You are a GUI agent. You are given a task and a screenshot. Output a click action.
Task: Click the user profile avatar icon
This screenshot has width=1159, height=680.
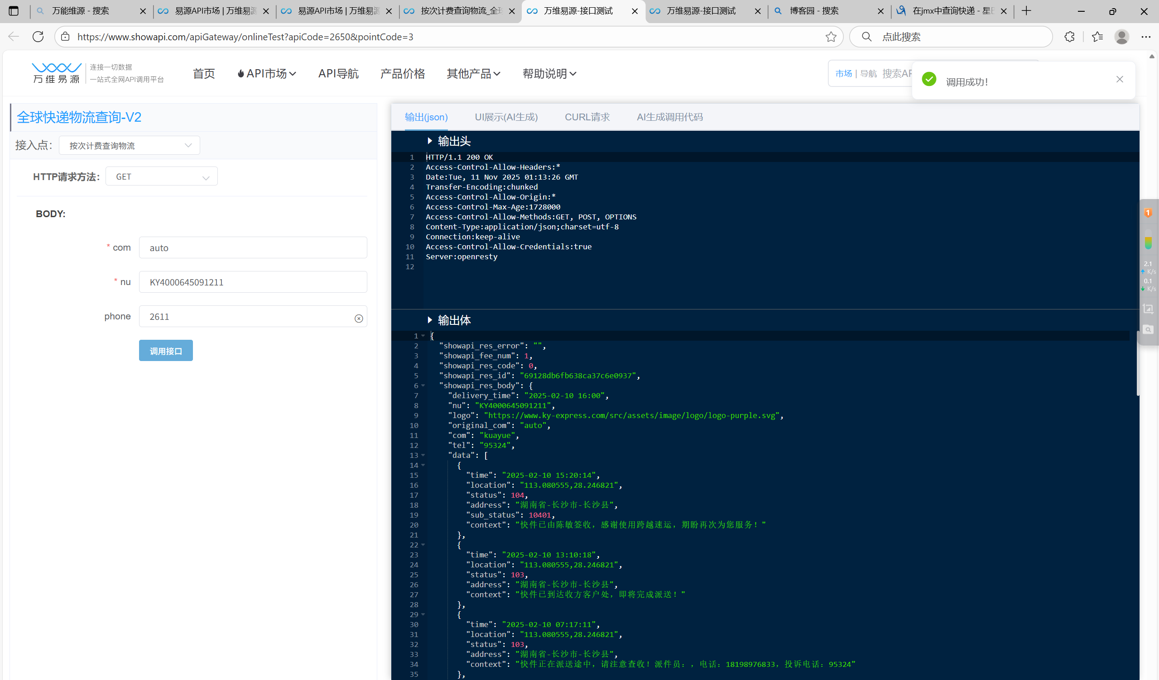click(1121, 37)
